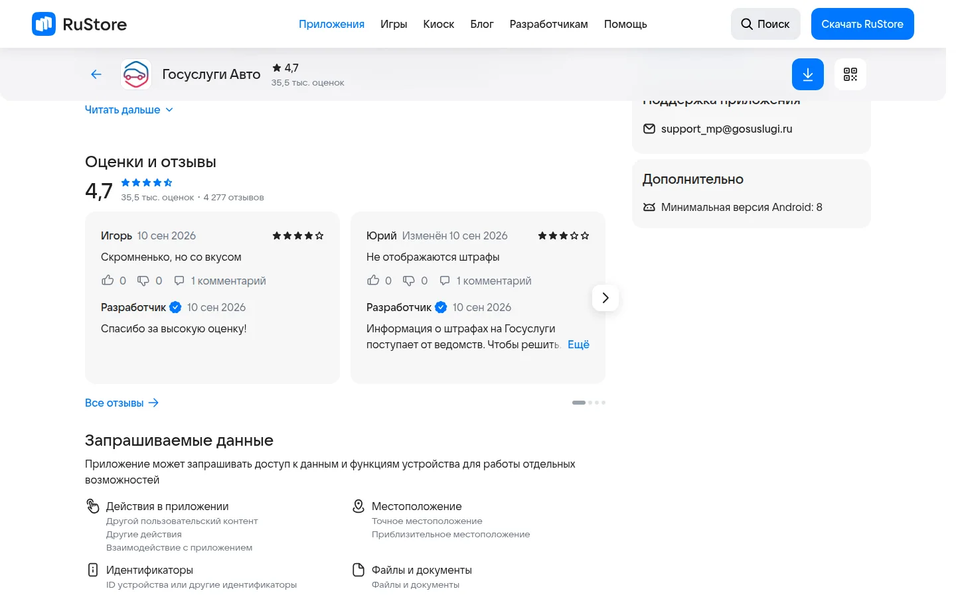Screen dimensions: 956x597
Task: Like Игорь's review with thumbs up
Action: (108, 281)
